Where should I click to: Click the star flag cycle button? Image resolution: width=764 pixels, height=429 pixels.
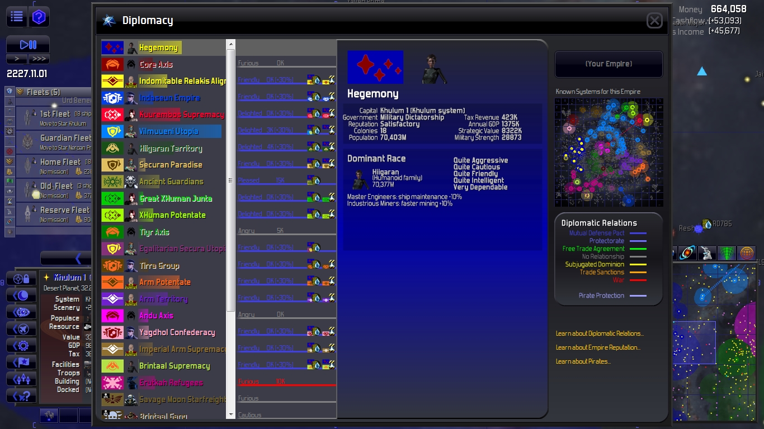click(x=22, y=362)
